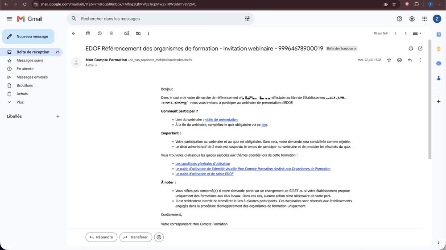This screenshot has width=446, height=250.
Task: Go to newer message arrow
Action: (x=395, y=33)
